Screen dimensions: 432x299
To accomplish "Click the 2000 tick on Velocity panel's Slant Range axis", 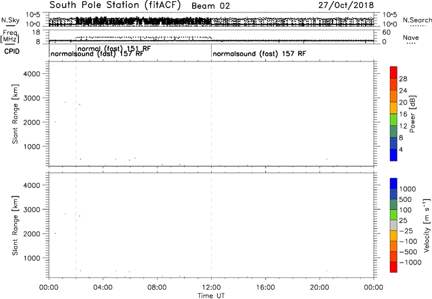I will coord(32,234).
